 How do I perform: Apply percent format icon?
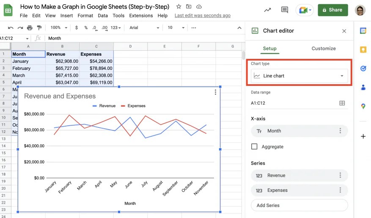86,28
